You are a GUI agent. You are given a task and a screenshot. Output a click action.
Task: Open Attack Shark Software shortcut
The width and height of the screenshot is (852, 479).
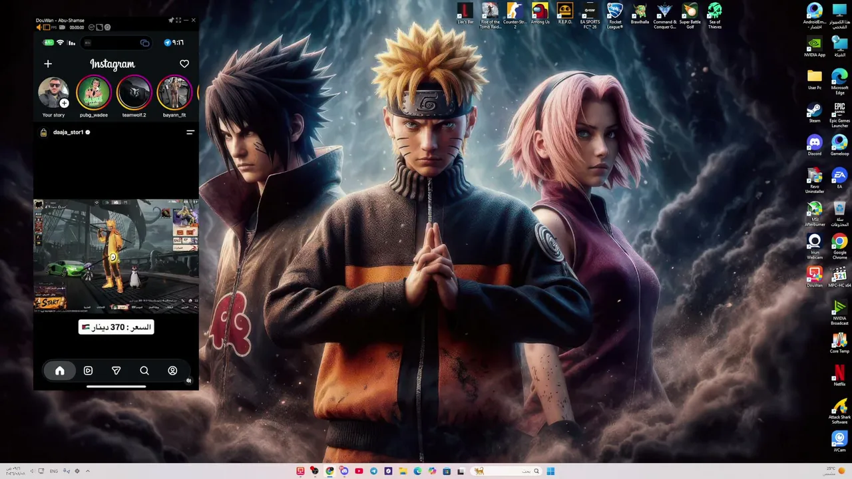point(839,412)
